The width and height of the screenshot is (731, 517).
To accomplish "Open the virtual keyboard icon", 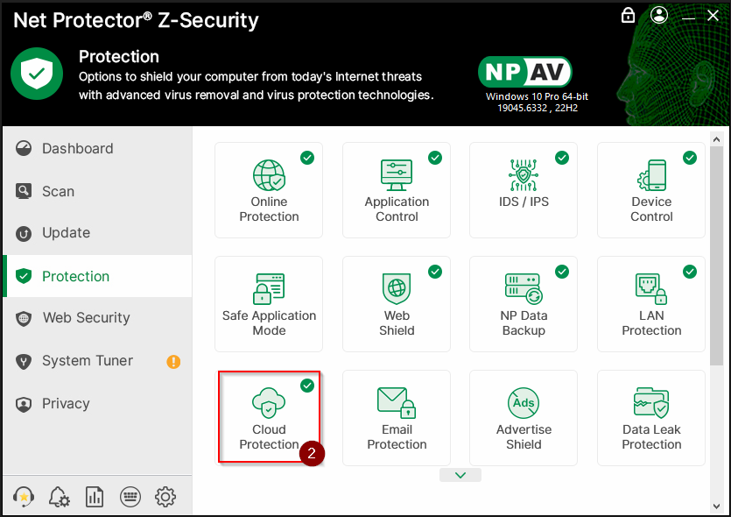I will (x=130, y=497).
